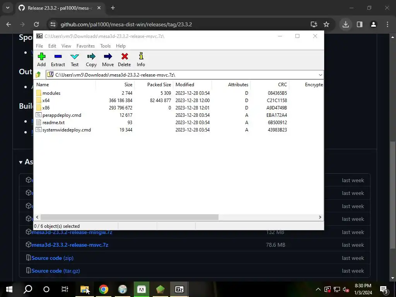396x297 pixels.
Task: Click the right scroll arrow in 7-Zip
Action: (320, 217)
